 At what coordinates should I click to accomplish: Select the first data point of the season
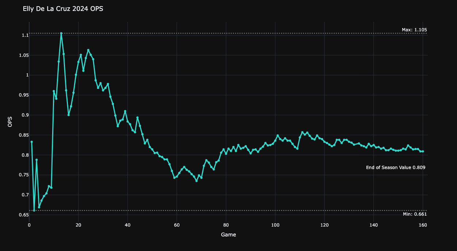32,142
